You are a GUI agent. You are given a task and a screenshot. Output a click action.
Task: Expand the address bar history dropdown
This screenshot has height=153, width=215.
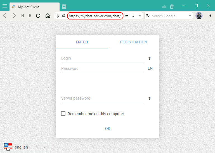coord(140,16)
